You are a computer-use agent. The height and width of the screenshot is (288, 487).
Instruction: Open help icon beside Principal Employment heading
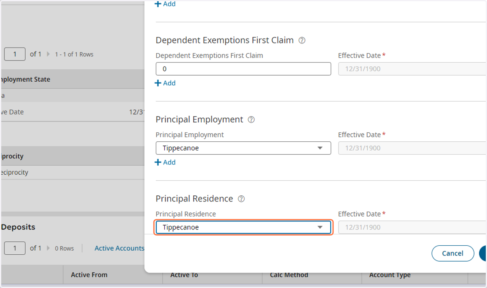[251, 120]
